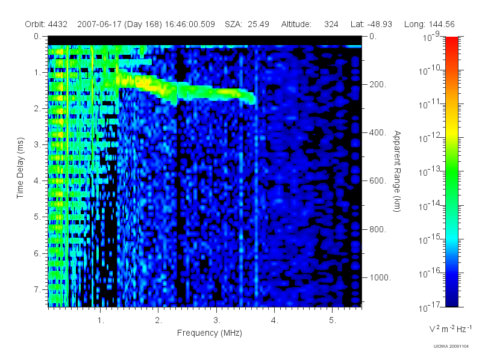The height and width of the screenshot is (361, 482).
Task: Click the timestamp '16:46:00.509'
Action: [x=190, y=24]
